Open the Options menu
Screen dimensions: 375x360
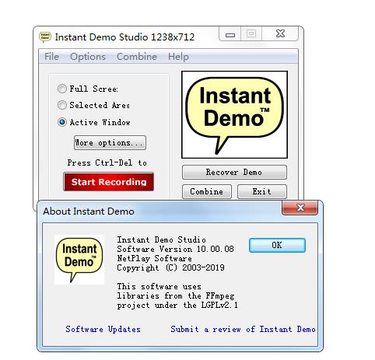[x=88, y=57]
